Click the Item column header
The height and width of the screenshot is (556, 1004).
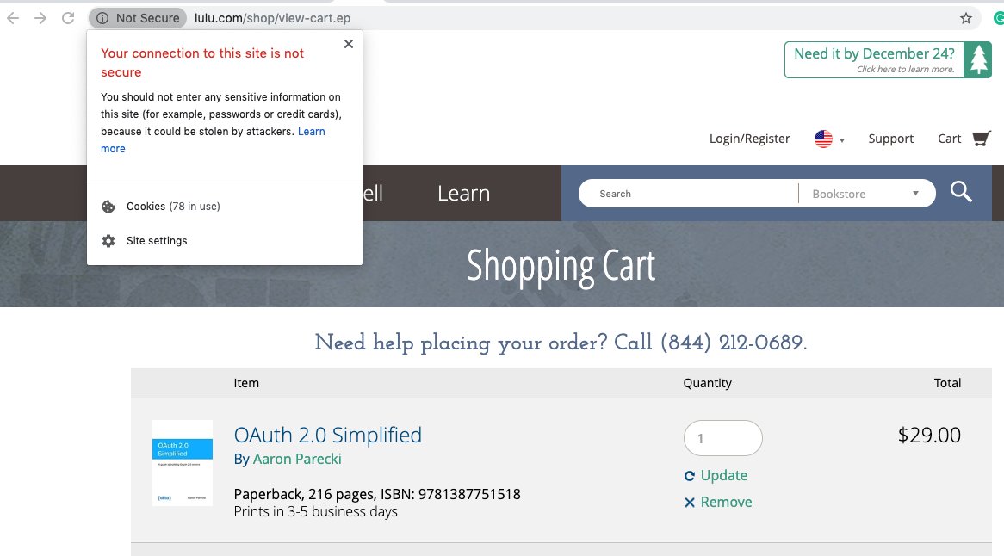246,383
